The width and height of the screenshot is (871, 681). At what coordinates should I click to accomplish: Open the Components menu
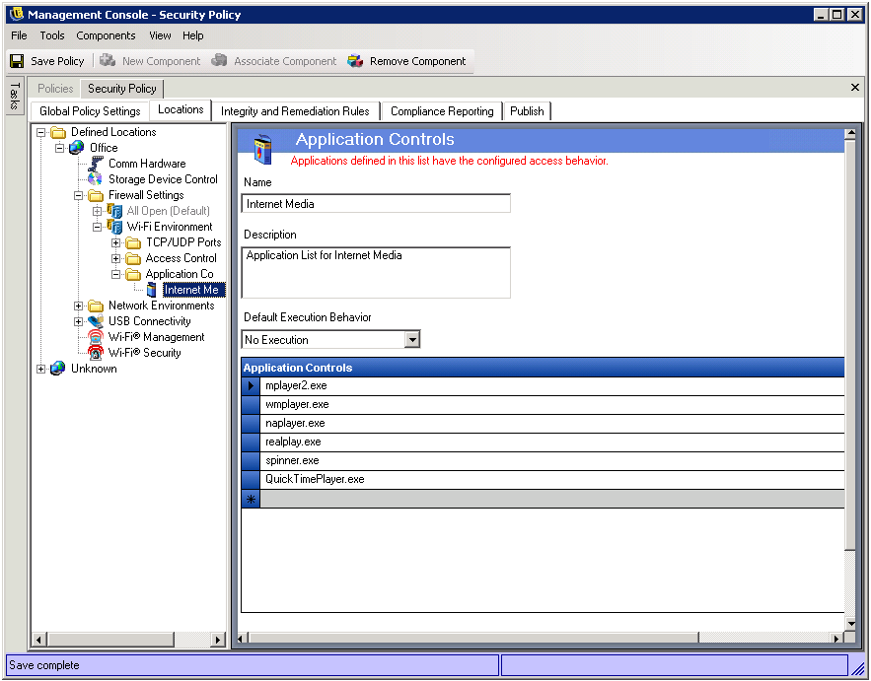pos(106,35)
